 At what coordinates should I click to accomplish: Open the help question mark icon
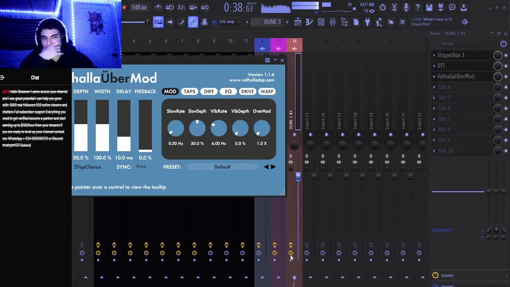coord(418,7)
